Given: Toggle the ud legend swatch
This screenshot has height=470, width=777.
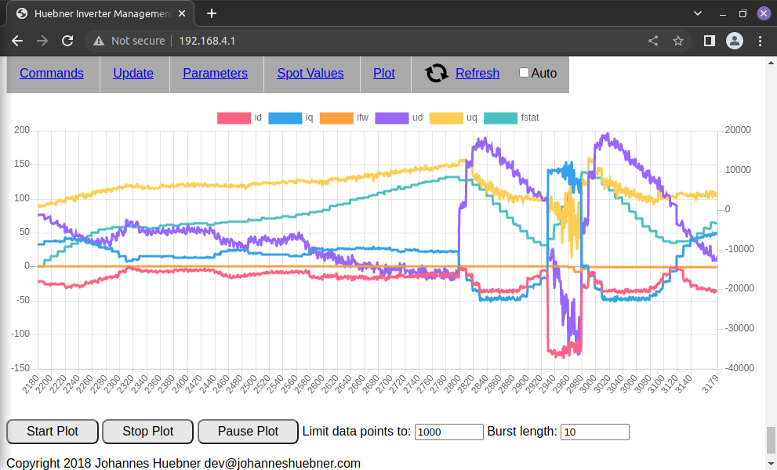Looking at the screenshot, I should click(390, 118).
